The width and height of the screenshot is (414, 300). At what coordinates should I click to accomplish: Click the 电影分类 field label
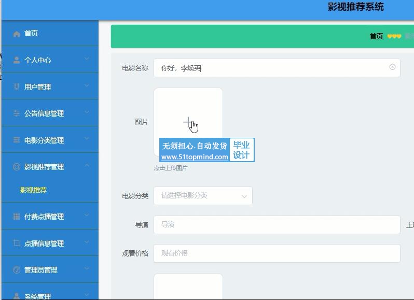click(x=135, y=196)
